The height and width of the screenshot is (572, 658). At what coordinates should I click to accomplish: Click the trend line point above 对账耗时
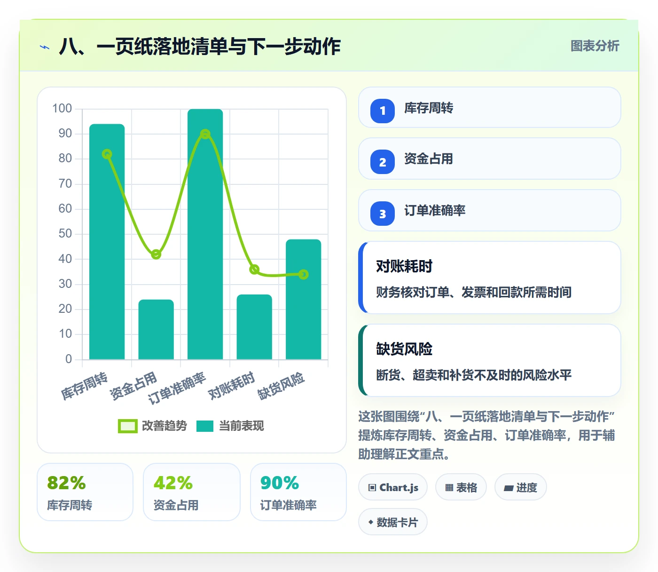click(254, 270)
